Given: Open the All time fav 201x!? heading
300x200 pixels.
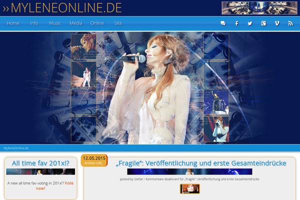Looking at the screenshot, I should tap(40, 163).
